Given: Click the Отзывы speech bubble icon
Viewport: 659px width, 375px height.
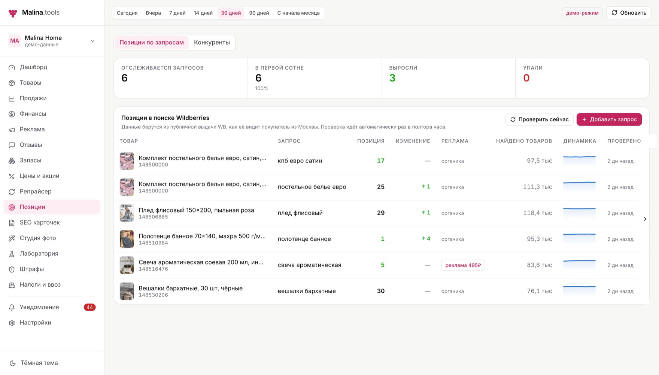Looking at the screenshot, I should (x=12, y=145).
